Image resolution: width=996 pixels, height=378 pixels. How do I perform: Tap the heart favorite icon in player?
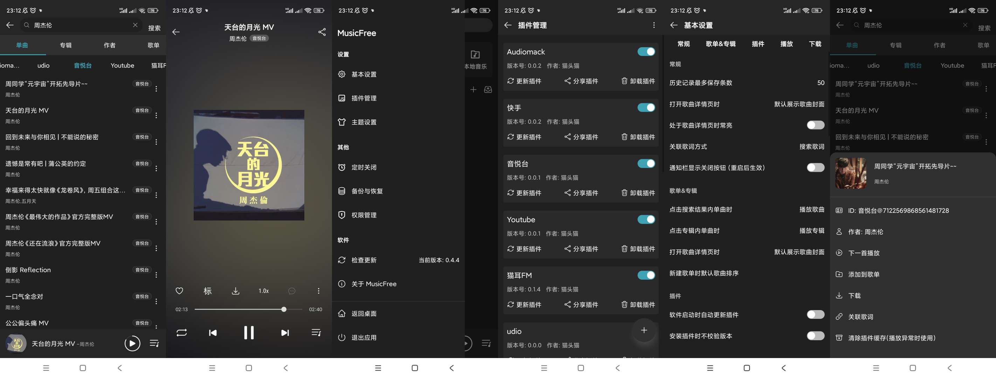coord(179,290)
